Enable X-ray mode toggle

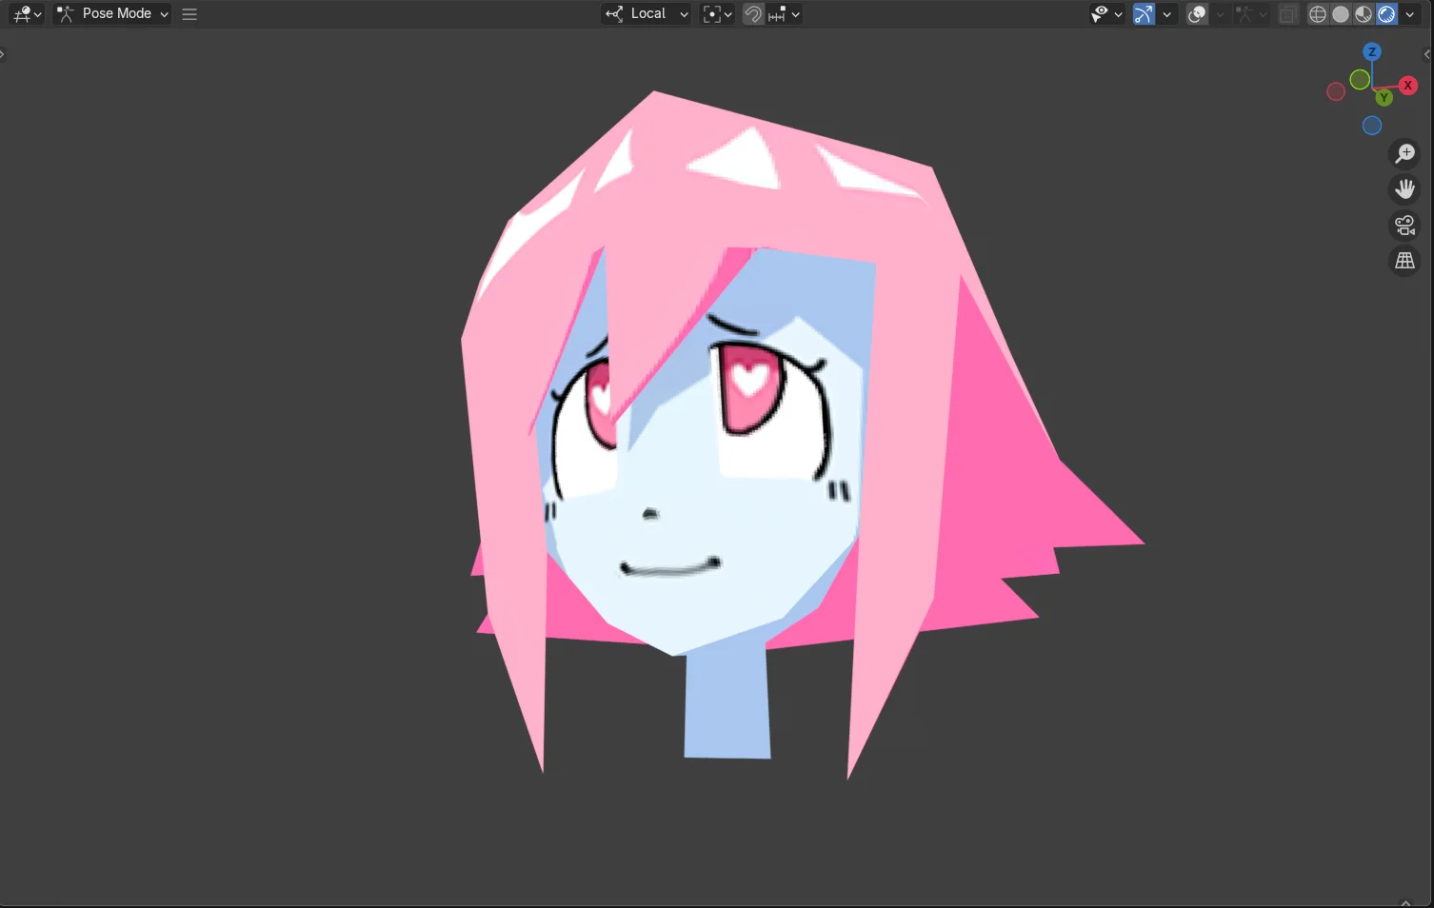point(1287,13)
